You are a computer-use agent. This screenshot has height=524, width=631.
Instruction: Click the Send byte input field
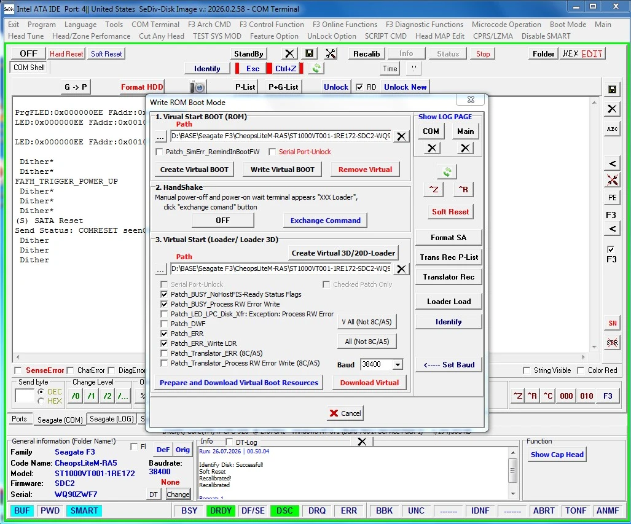pyautogui.click(x=24, y=396)
